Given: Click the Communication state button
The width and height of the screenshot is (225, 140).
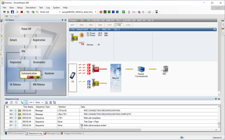Looking at the screenshot, I should click(x=30, y=74).
